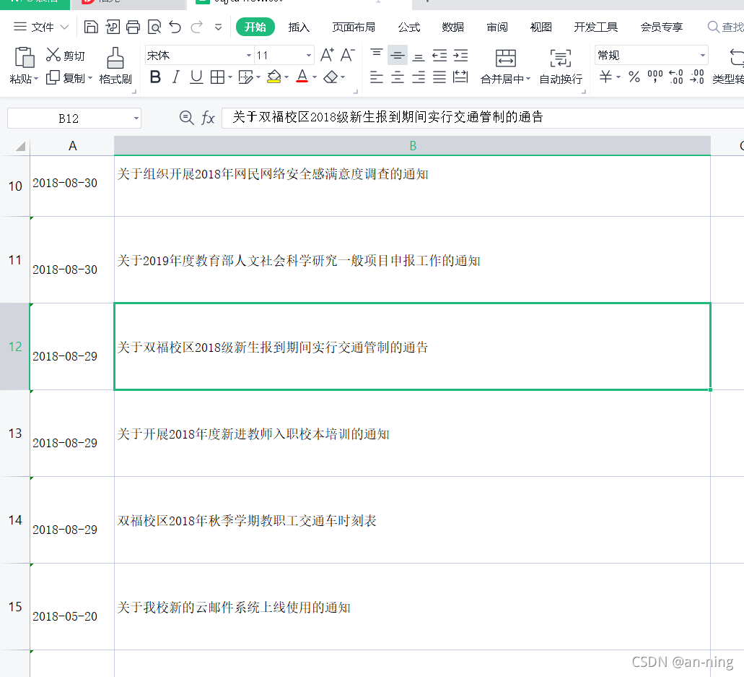Open Print Preview icon
This screenshot has width=744, height=677.
coord(154,27)
